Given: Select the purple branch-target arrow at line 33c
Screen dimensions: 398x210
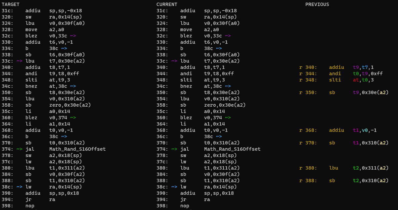Looking at the screenshot, I should pos(19,61).
